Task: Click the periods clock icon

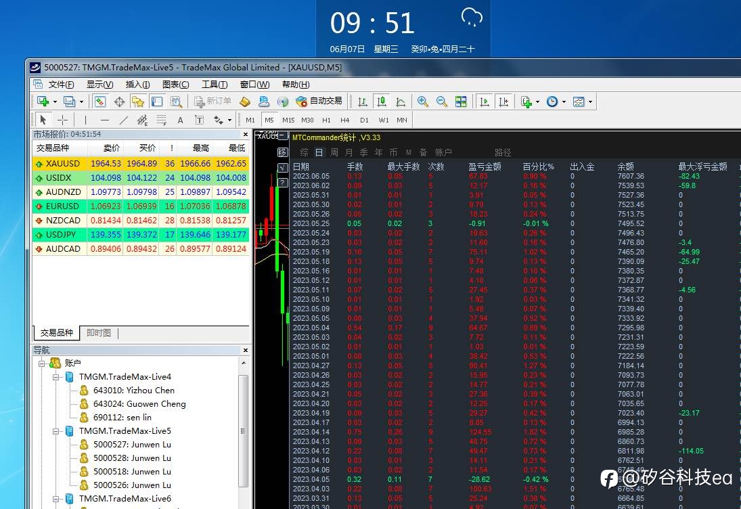Action: [552, 101]
